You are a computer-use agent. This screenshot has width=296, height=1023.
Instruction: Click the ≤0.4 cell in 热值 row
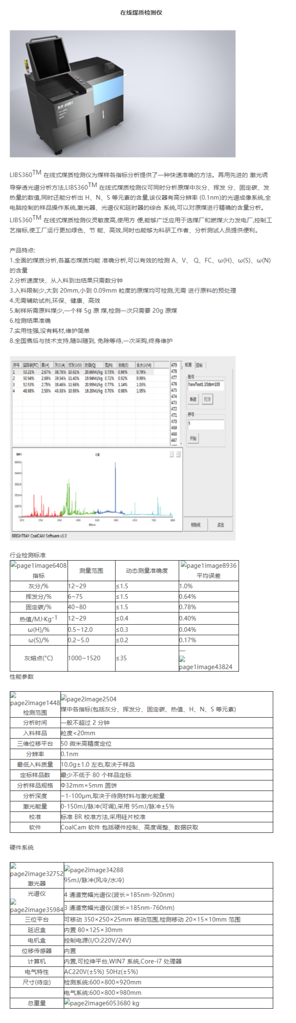point(147,618)
